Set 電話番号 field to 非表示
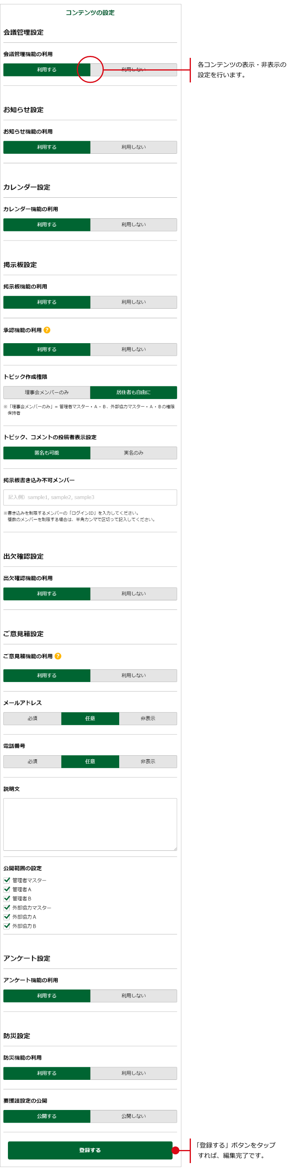The width and height of the screenshot is (297, 1171). coord(148,761)
